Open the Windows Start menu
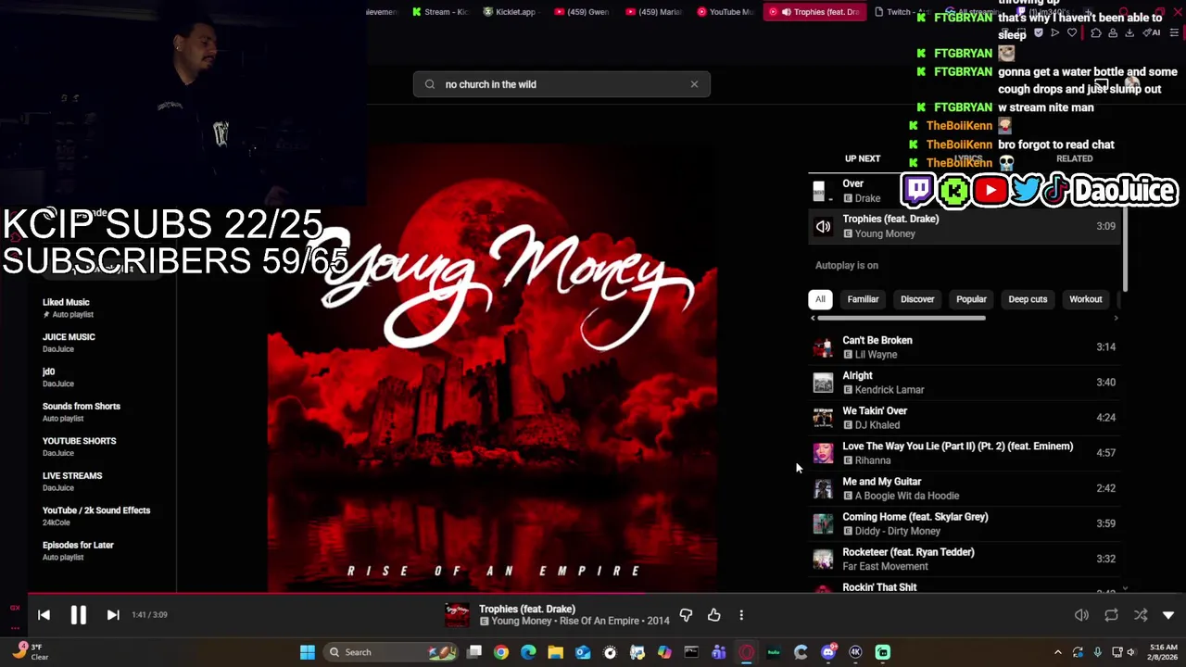This screenshot has height=667, width=1186. click(x=308, y=652)
